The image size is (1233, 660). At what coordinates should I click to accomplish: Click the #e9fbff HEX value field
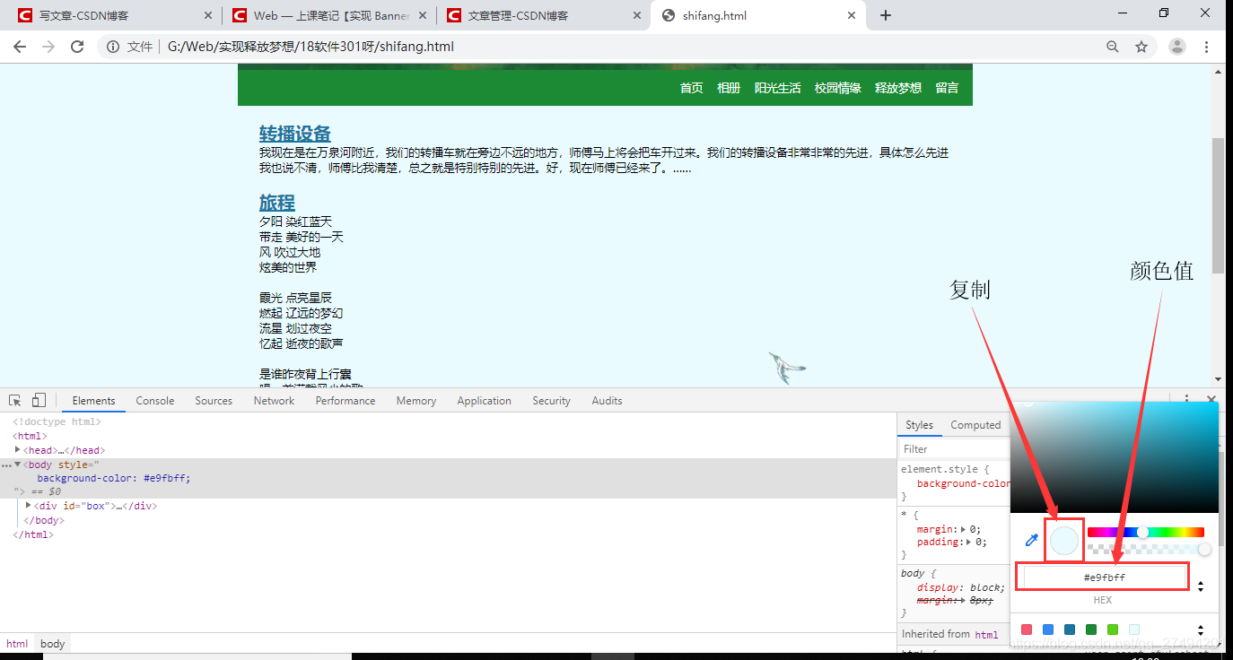coord(1104,577)
